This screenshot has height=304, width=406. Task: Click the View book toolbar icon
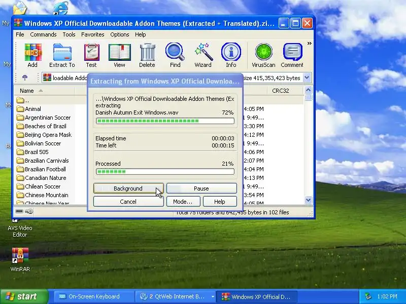[x=119, y=53]
